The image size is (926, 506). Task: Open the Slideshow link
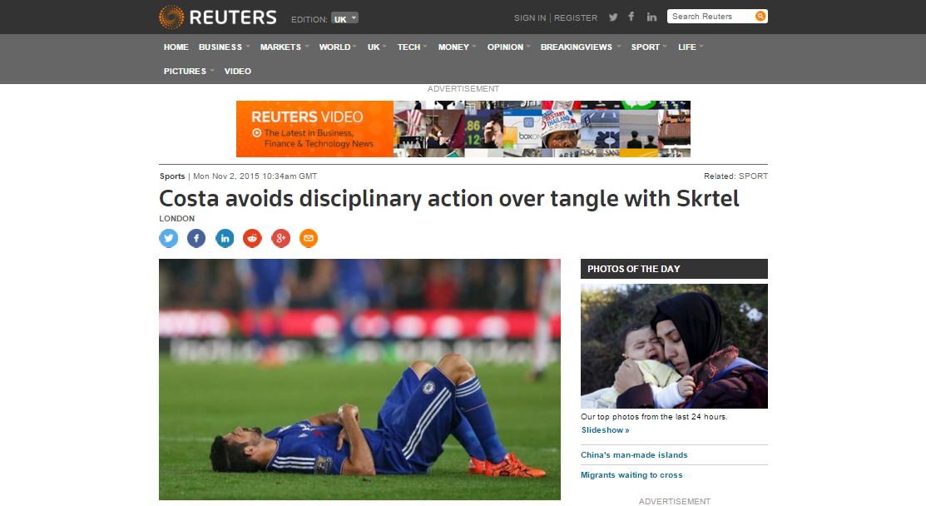coord(606,429)
